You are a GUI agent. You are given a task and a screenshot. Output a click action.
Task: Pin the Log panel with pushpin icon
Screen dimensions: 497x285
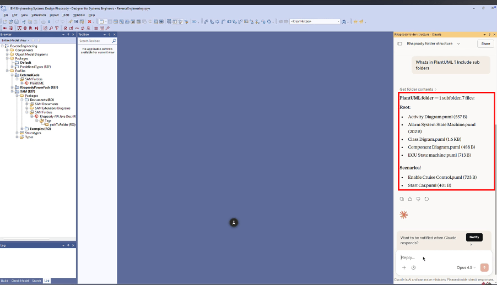[x=68, y=245]
